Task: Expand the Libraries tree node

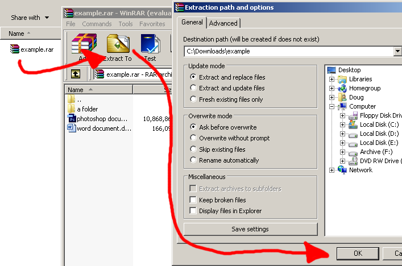Action: click(331, 79)
